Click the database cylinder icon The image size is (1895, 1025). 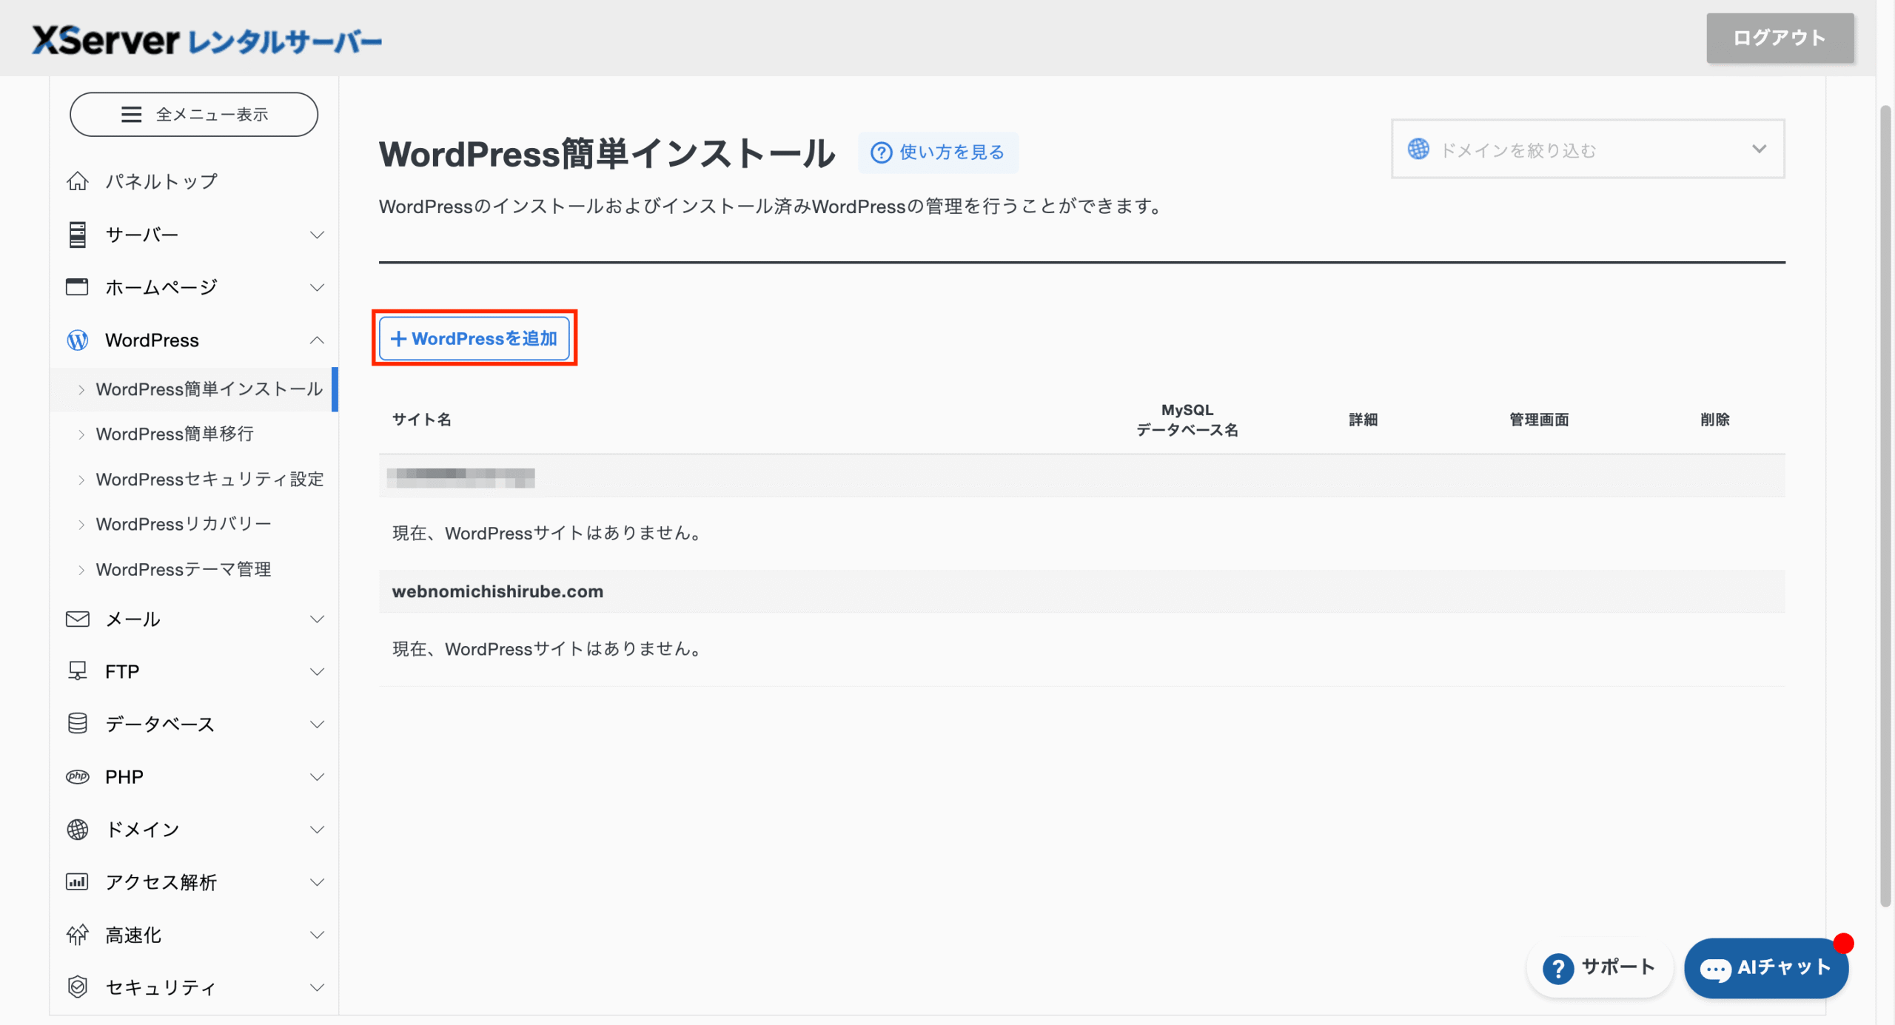78,724
